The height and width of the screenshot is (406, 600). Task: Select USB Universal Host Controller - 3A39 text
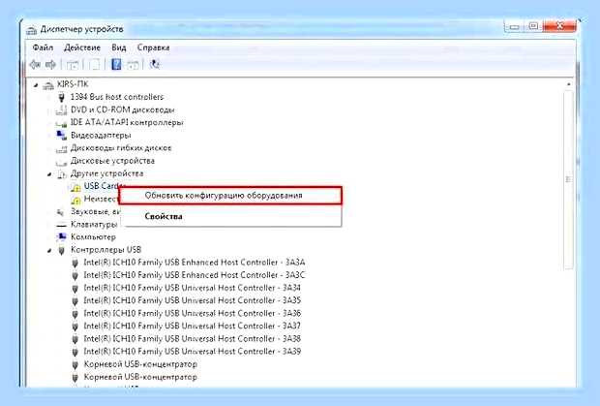click(x=192, y=352)
